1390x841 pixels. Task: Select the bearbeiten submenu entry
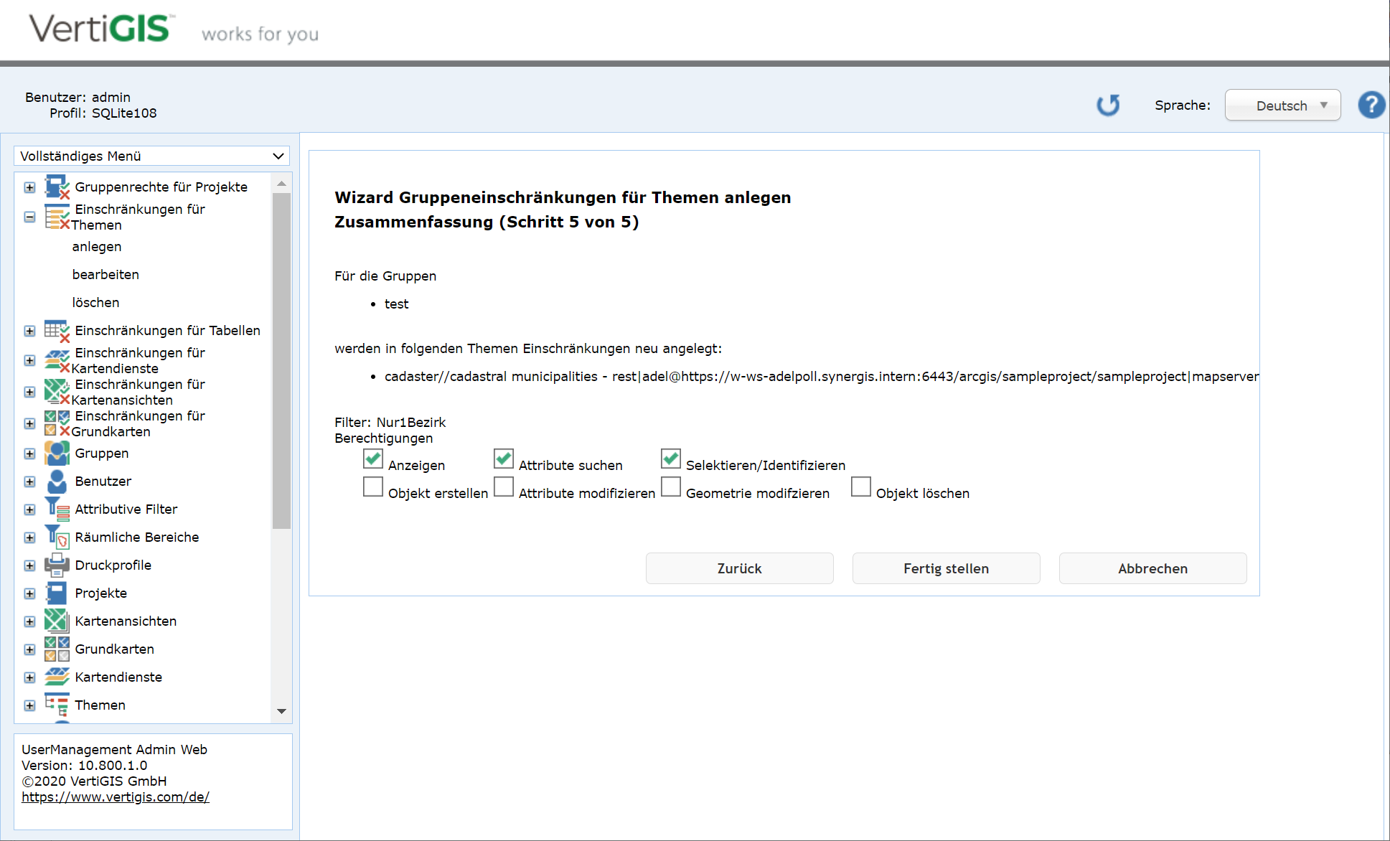(x=105, y=275)
